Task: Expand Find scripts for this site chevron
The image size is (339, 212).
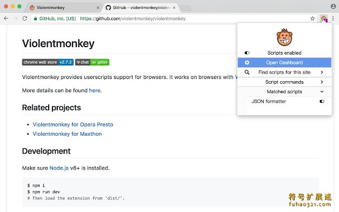Action: click(322, 72)
